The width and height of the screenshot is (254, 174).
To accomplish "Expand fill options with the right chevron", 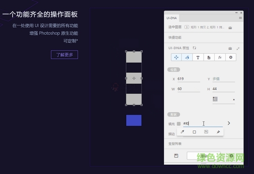I will click(229, 123).
